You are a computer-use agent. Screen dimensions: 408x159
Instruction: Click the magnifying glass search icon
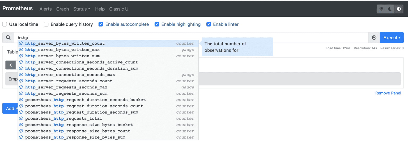click(x=8, y=37)
